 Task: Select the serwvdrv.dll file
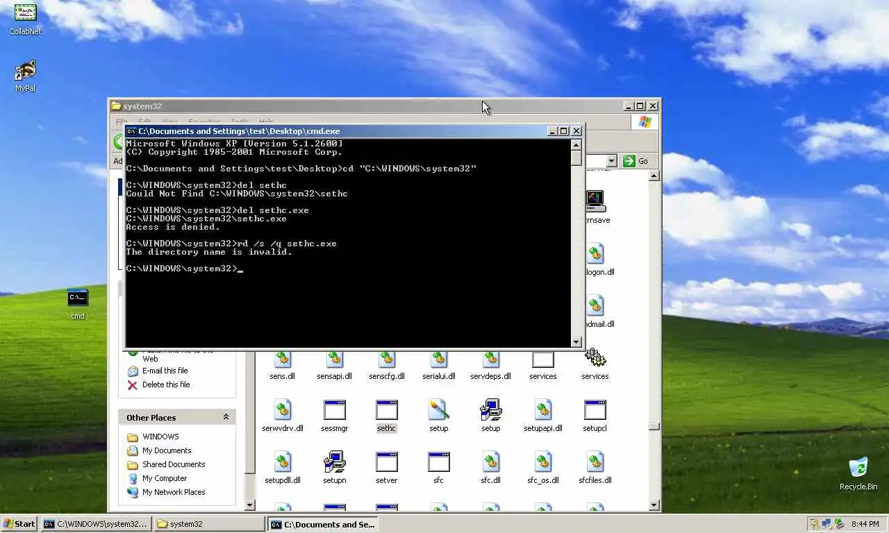[283, 416]
